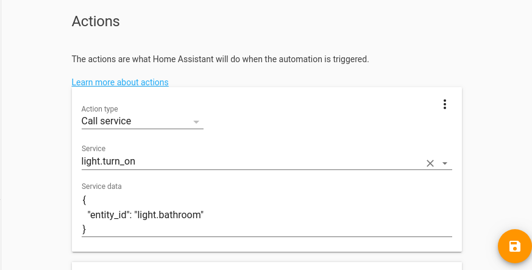Follow the Learn more about actions link

pyautogui.click(x=120, y=82)
